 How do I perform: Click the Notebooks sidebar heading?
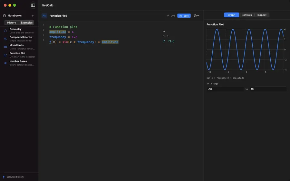tap(15, 15)
